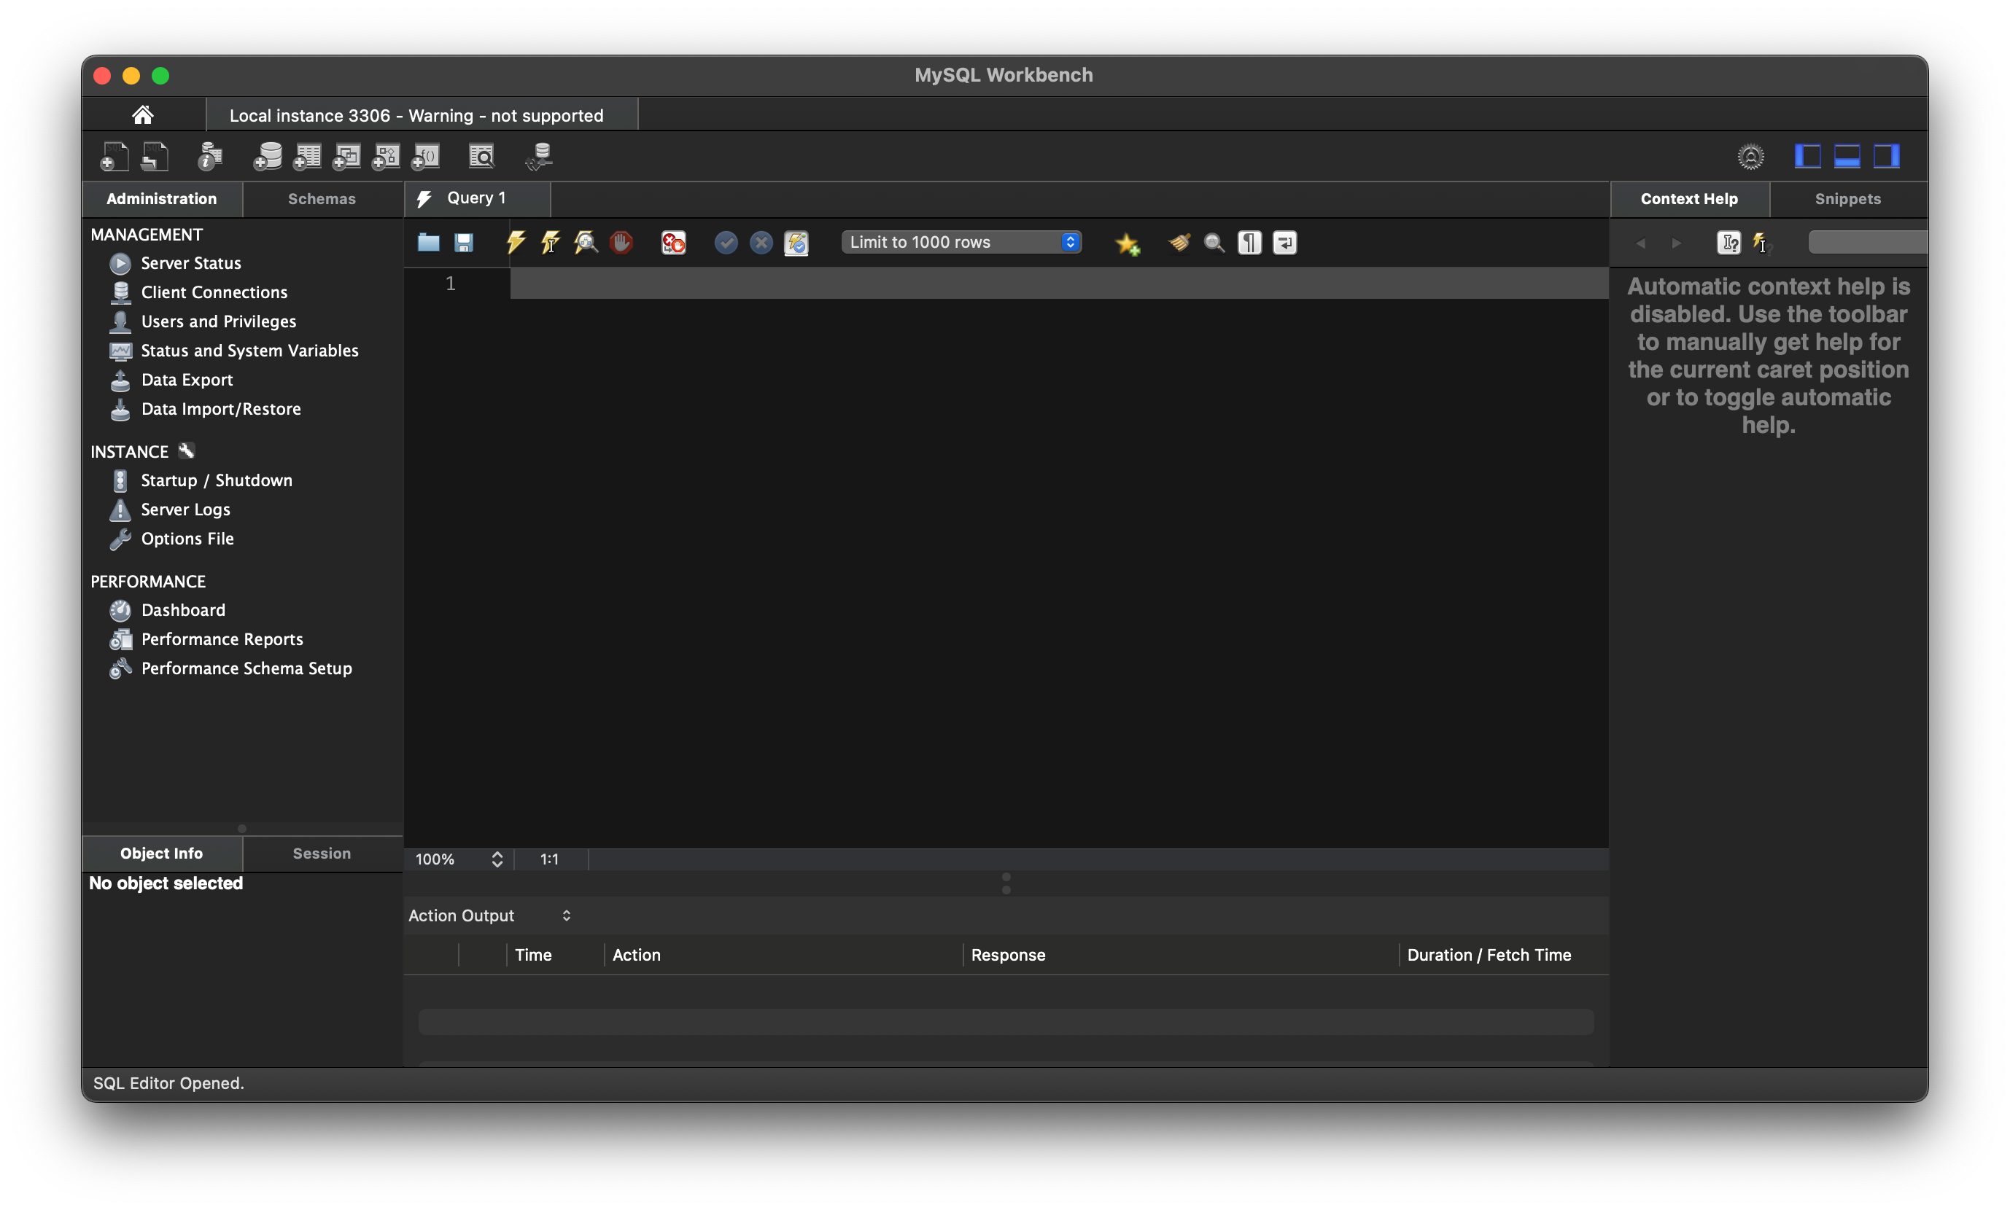Image resolution: width=2010 pixels, height=1210 pixels.
Task: Toggle the left sidebar panel visibility
Action: 1807,156
